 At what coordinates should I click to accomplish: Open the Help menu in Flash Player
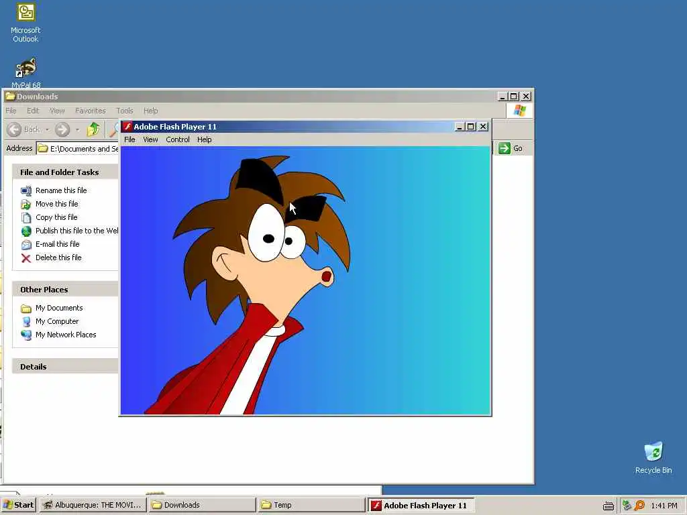[204, 139]
